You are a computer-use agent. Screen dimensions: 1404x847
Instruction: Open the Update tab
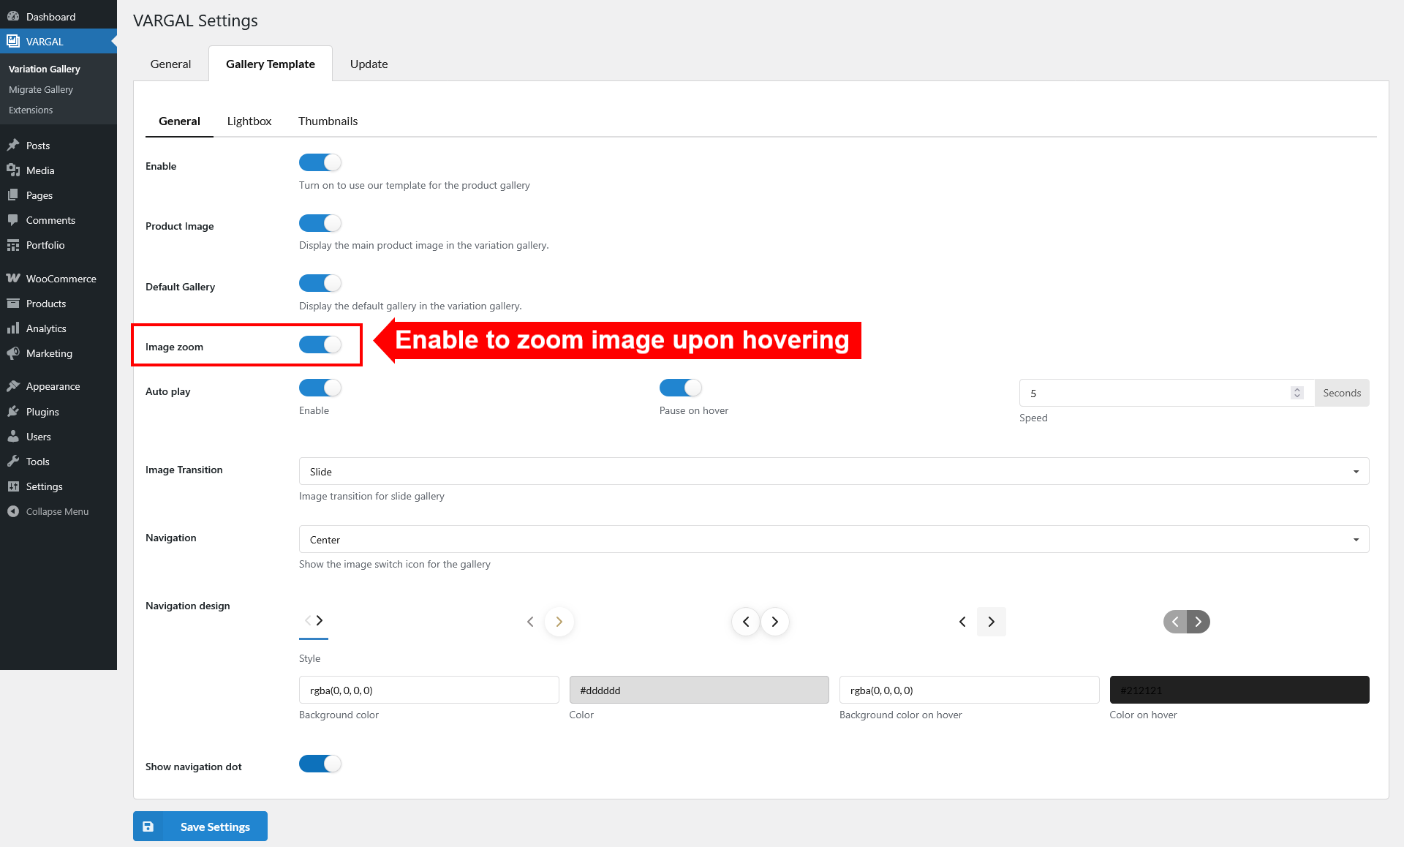(369, 64)
